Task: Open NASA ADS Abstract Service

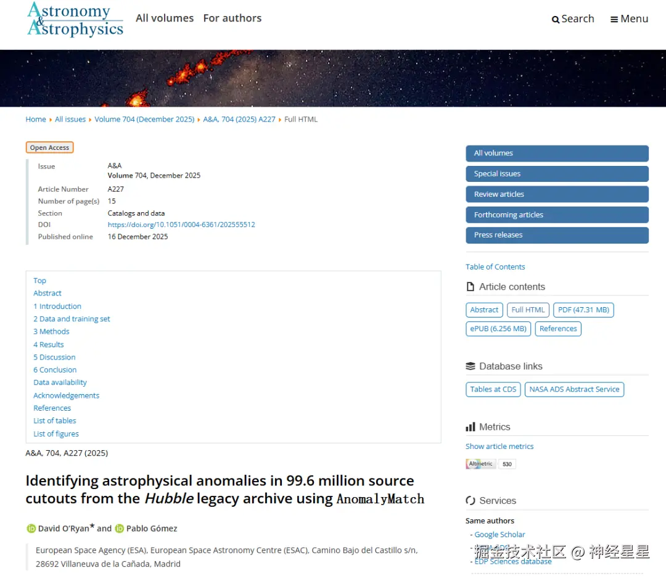Action: 574,390
